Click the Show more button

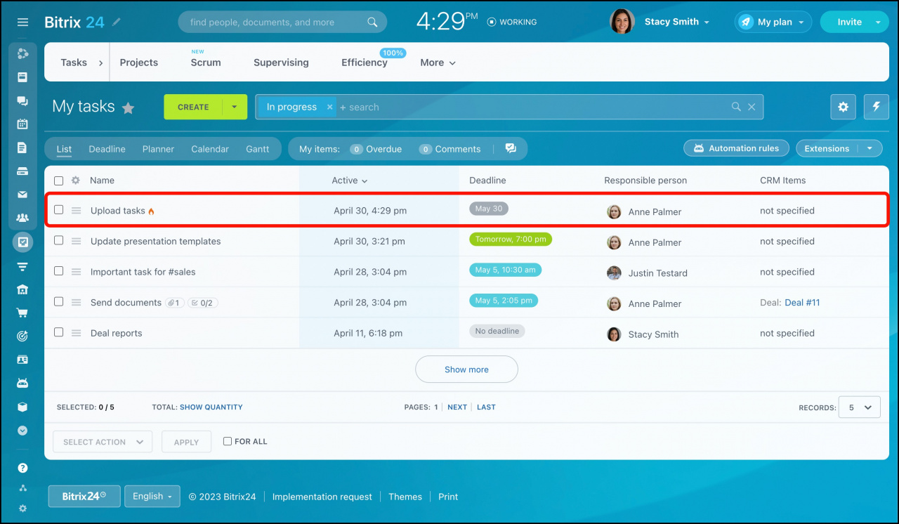pyautogui.click(x=466, y=369)
